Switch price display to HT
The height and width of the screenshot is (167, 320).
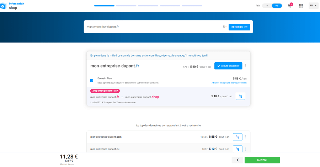click(267, 6)
